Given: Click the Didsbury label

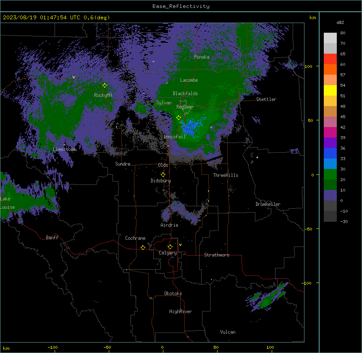Looking at the screenshot, I should coord(161,181).
